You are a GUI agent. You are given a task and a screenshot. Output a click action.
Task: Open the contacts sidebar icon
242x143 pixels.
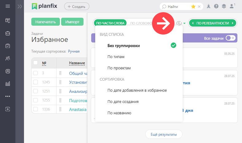pyautogui.click(x=8, y=71)
